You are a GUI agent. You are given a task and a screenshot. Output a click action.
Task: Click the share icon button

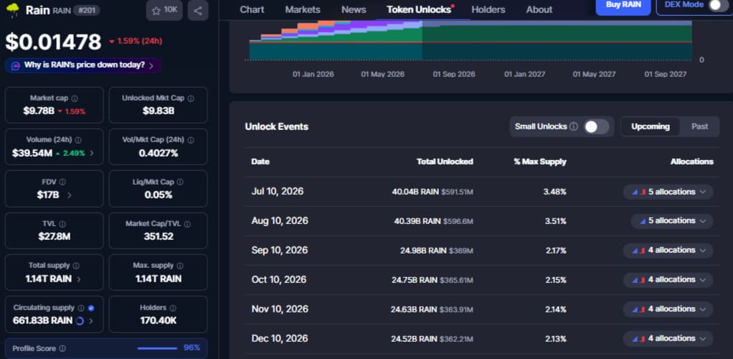[198, 10]
